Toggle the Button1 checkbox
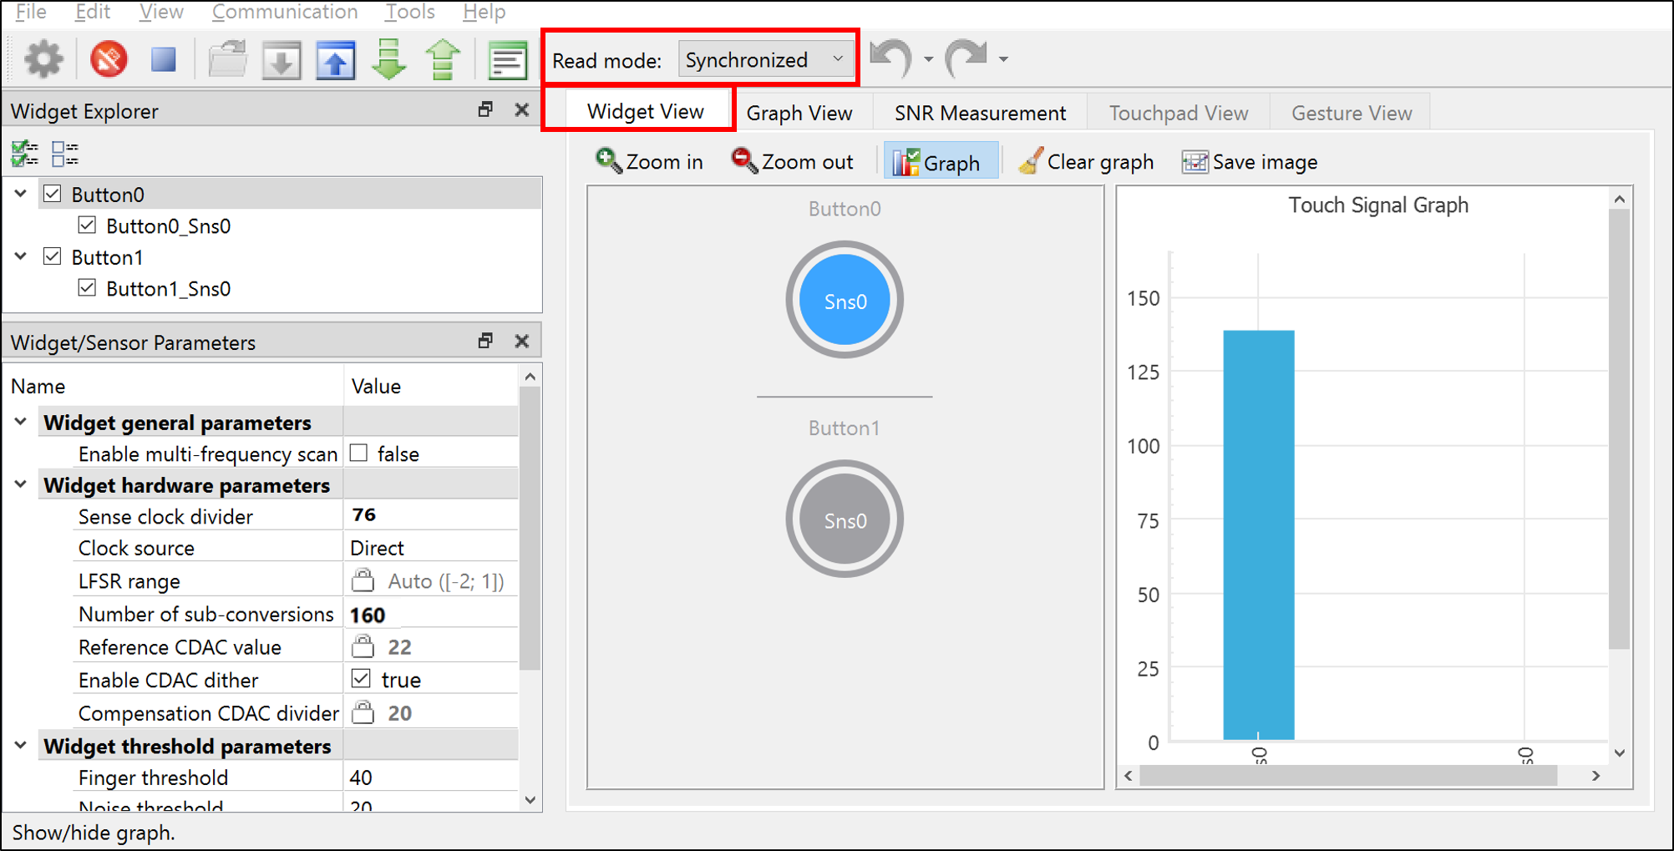Image resolution: width=1674 pixels, height=851 pixels. [53, 256]
